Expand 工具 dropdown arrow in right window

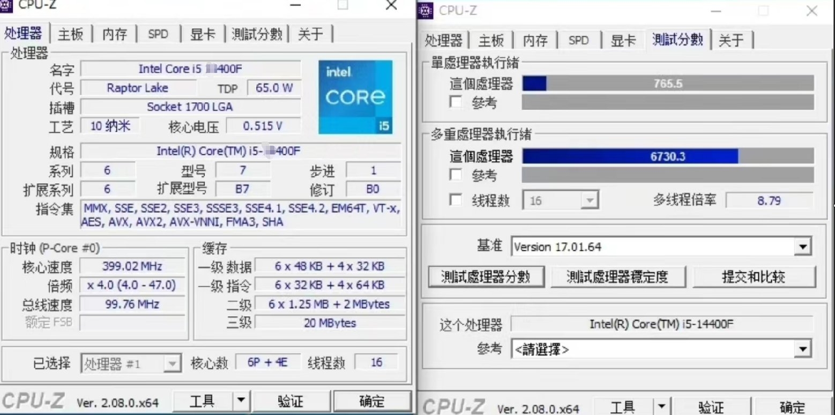pos(663,407)
